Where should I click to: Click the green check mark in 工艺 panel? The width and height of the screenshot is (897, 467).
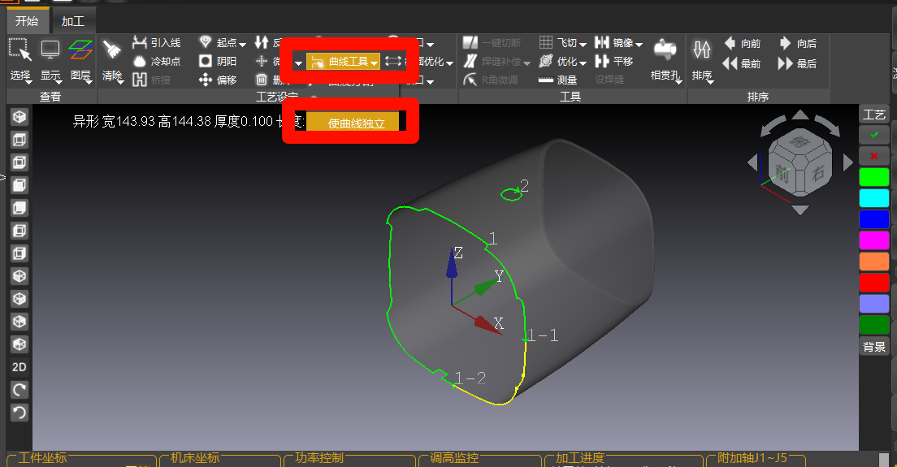click(873, 135)
